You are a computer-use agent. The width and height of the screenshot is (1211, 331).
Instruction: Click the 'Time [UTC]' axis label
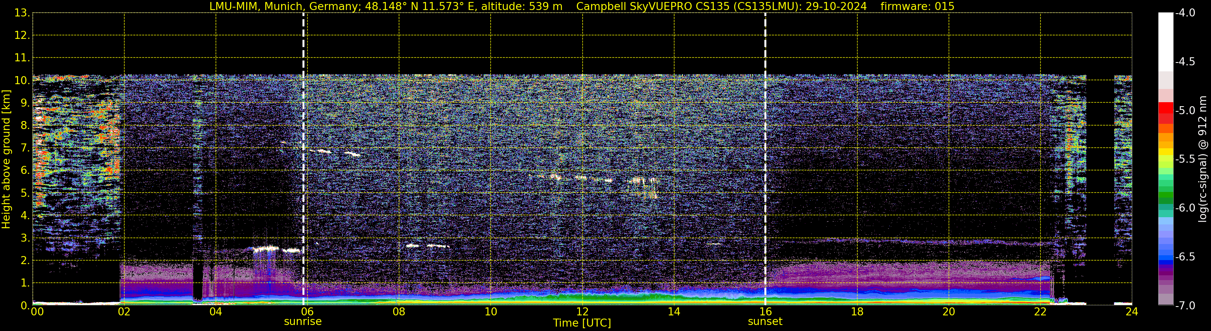582,323
